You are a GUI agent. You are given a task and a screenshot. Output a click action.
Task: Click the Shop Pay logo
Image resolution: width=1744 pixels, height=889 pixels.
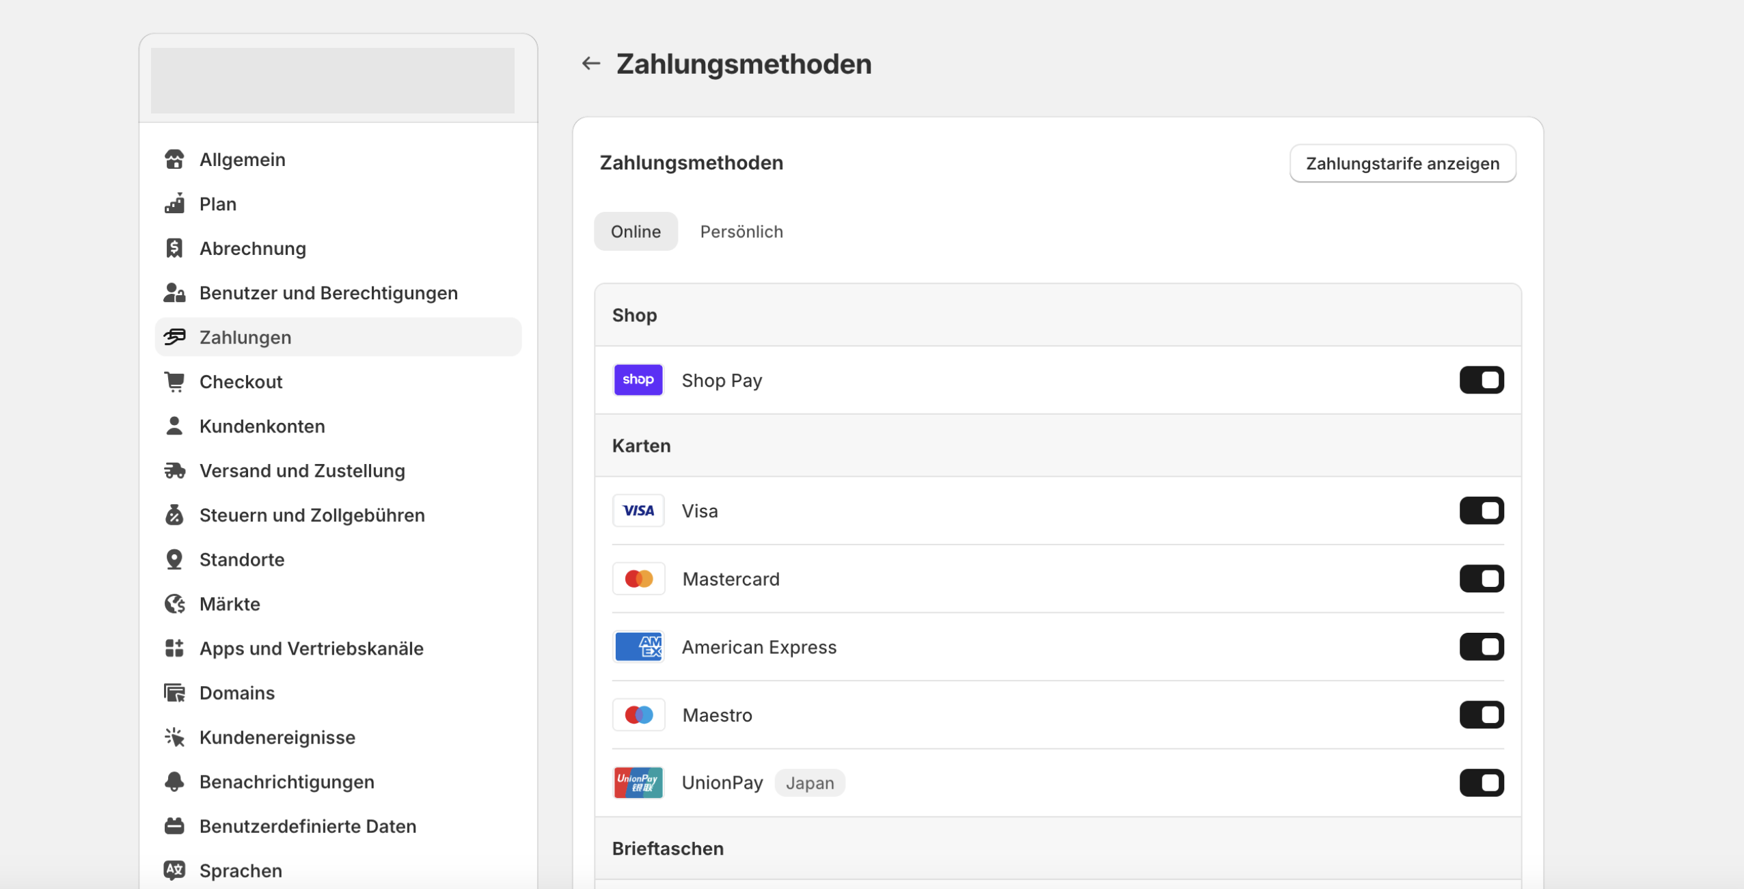coord(638,380)
